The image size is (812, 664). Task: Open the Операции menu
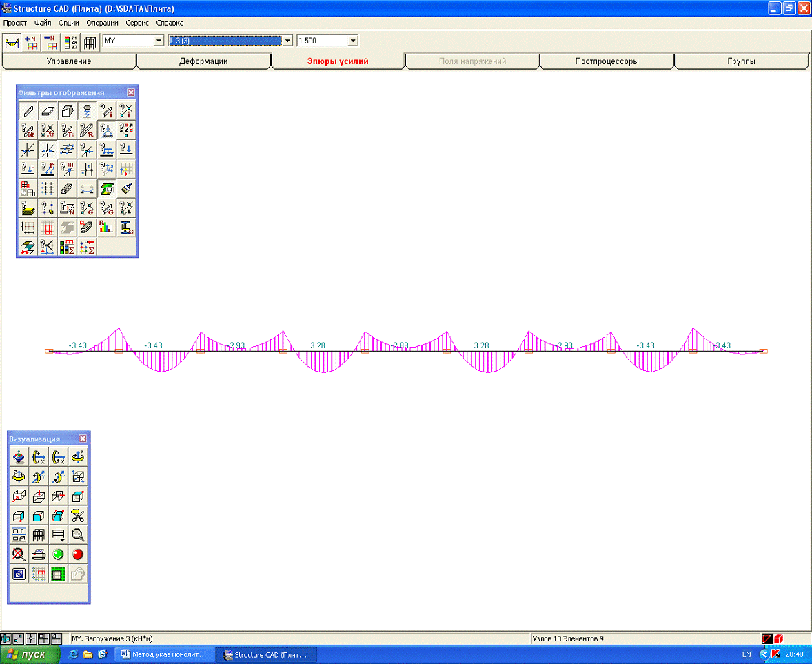[102, 23]
